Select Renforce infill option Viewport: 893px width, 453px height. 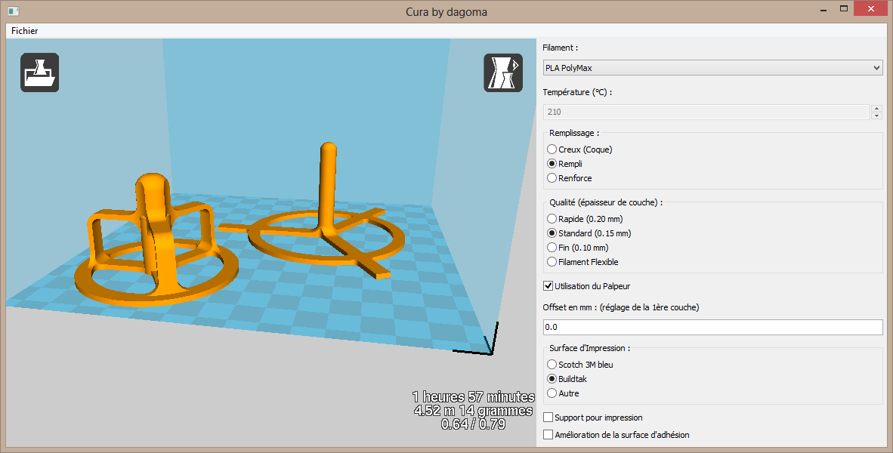552,178
